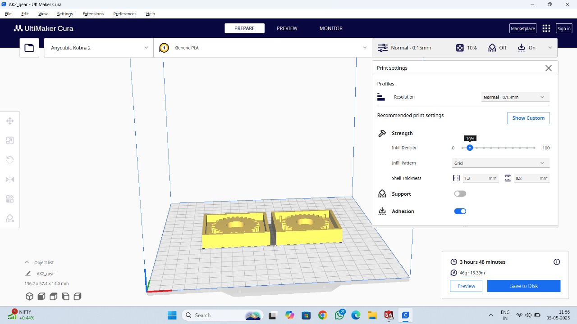The height and width of the screenshot is (324, 577).
Task: Open Per Model Settings tool
Action: 9,199
